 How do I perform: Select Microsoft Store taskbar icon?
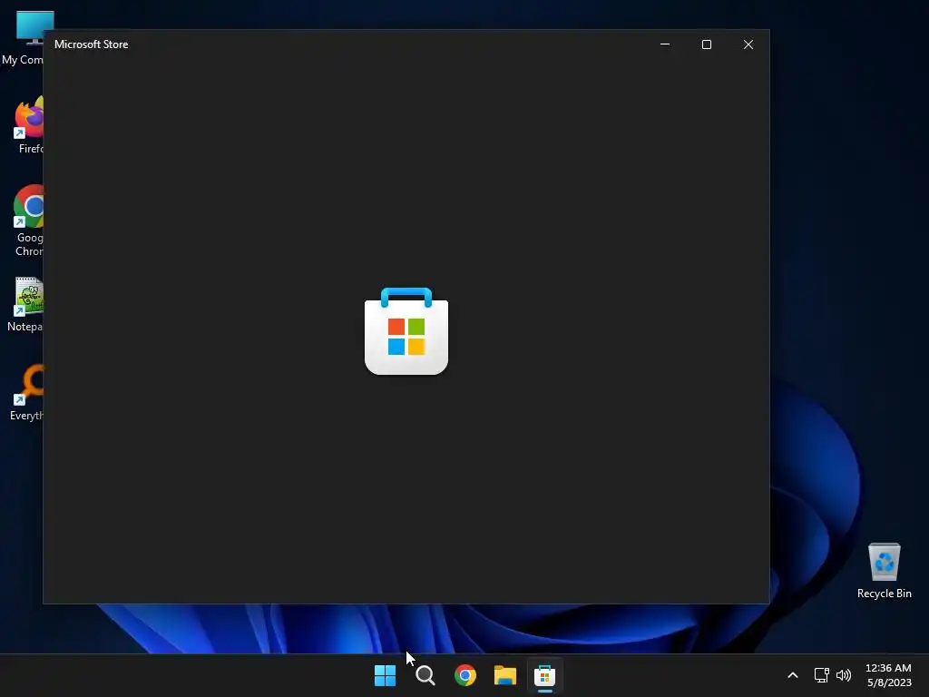[x=545, y=675]
